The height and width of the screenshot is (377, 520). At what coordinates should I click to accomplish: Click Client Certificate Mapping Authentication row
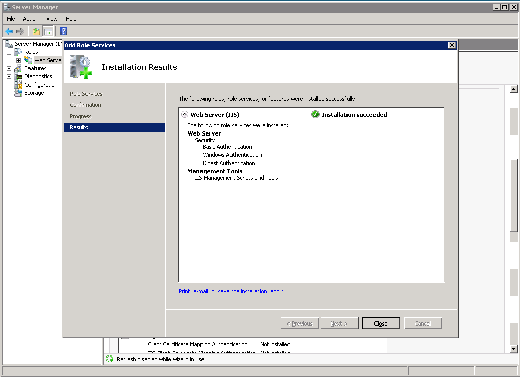coord(219,344)
